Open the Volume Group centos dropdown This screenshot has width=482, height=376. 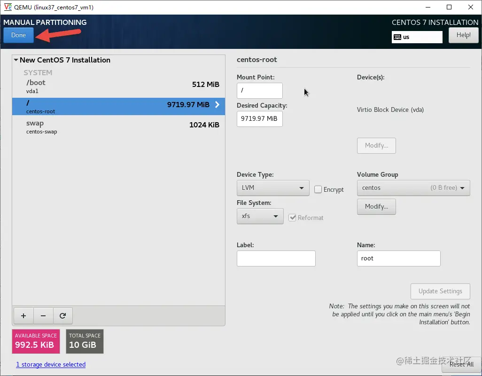coord(413,188)
